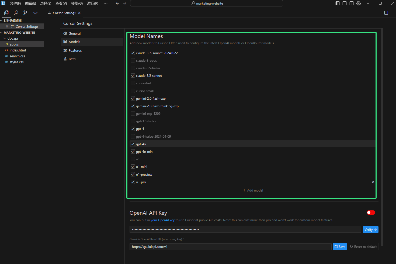Open the 转到(G) menu
This screenshot has width=396, height=264.
77,3
